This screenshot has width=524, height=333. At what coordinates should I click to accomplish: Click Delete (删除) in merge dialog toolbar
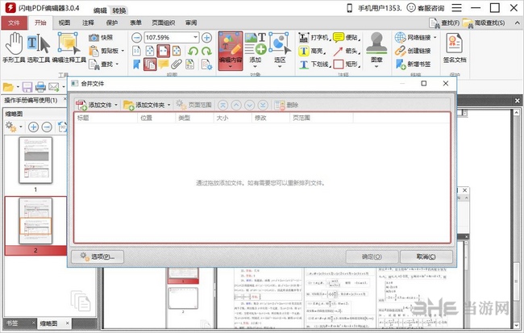coord(286,105)
